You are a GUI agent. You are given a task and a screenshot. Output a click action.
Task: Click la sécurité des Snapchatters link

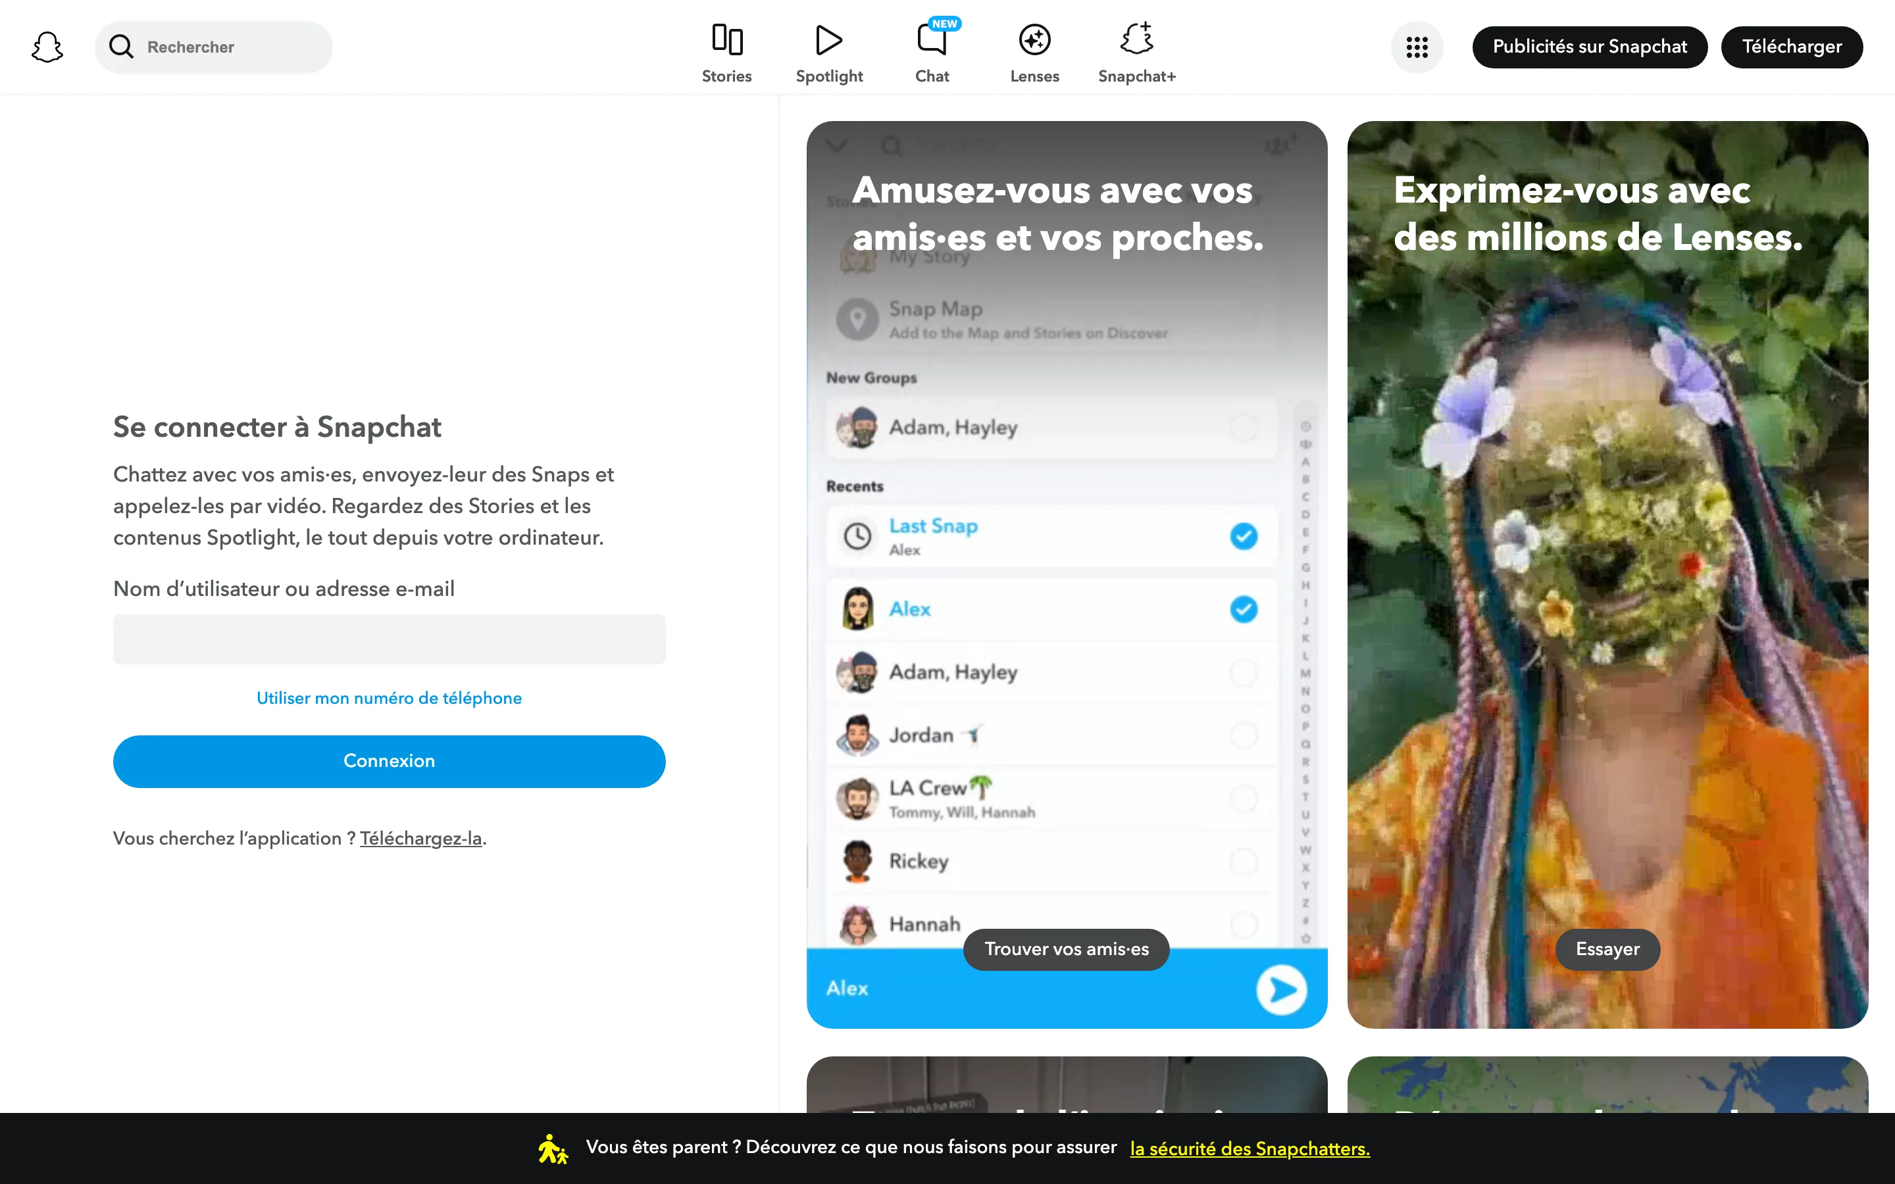point(1250,1148)
